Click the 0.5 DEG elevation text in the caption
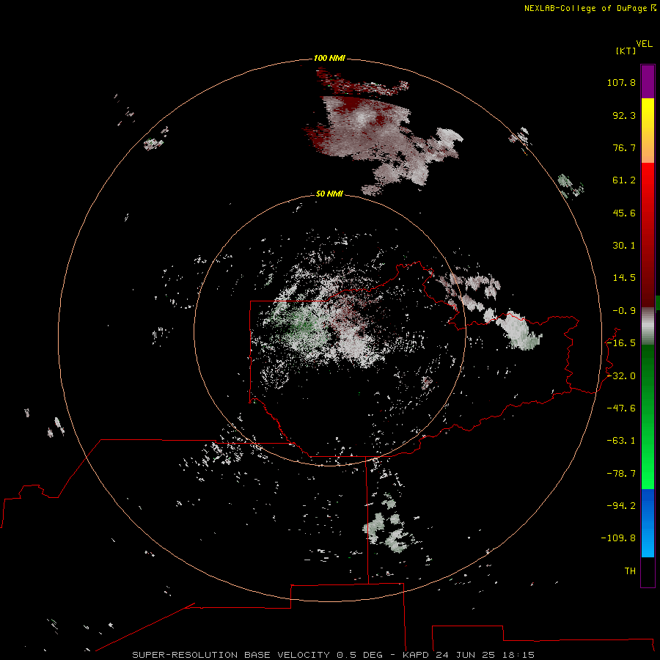Screen dimensions: 660x660 click(x=359, y=655)
